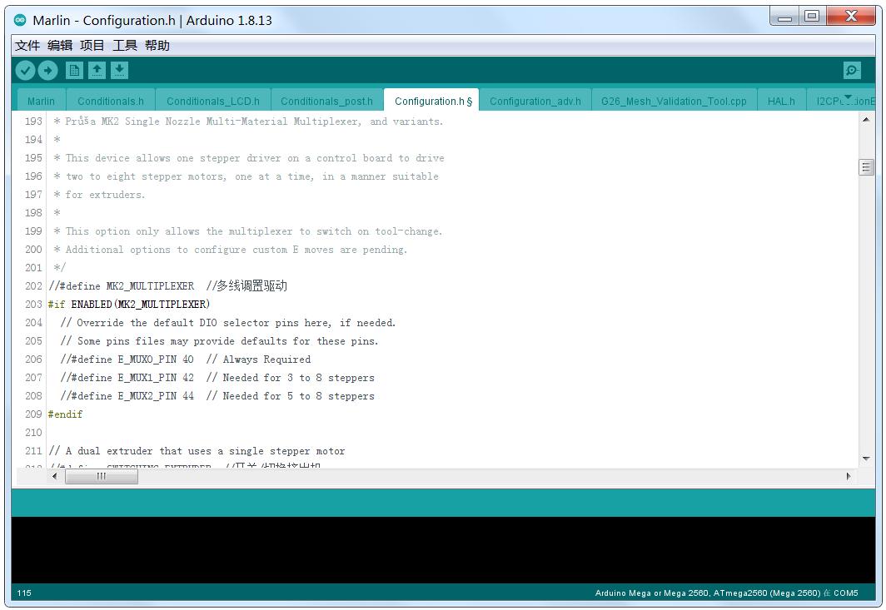Open the 编辑 menu
Screen dimensions: 886x610
pyautogui.click(x=60, y=46)
